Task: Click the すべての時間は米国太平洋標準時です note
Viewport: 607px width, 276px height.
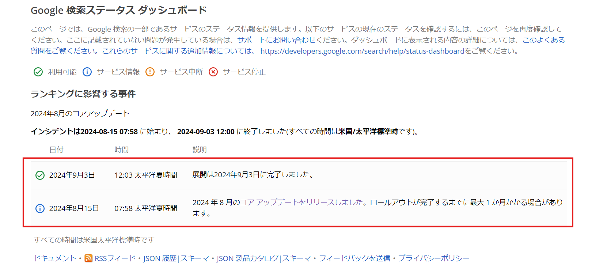Action: (94, 240)
